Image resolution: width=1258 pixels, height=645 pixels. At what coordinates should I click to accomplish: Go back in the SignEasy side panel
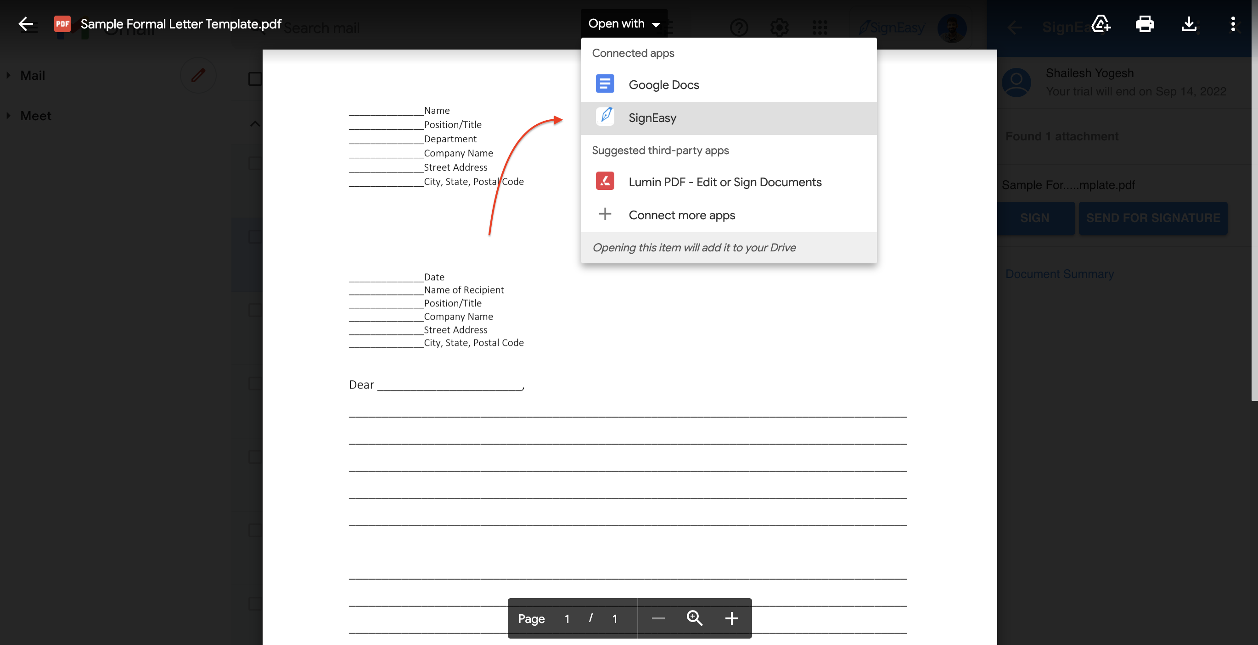click(1015, 28)
